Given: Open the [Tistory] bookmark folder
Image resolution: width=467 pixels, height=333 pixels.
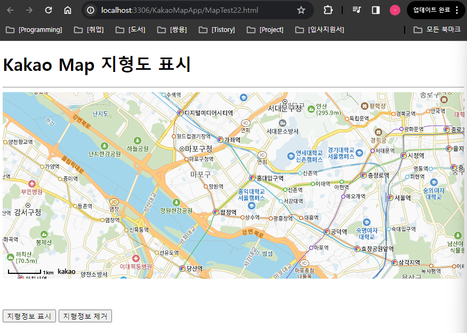Looking at the screenshot, I should 217,30.
